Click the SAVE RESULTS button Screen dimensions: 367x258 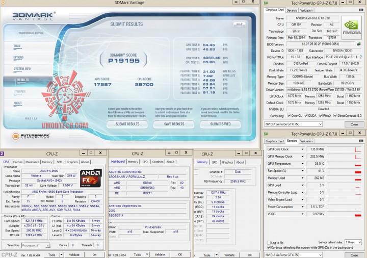click(174, 124)
